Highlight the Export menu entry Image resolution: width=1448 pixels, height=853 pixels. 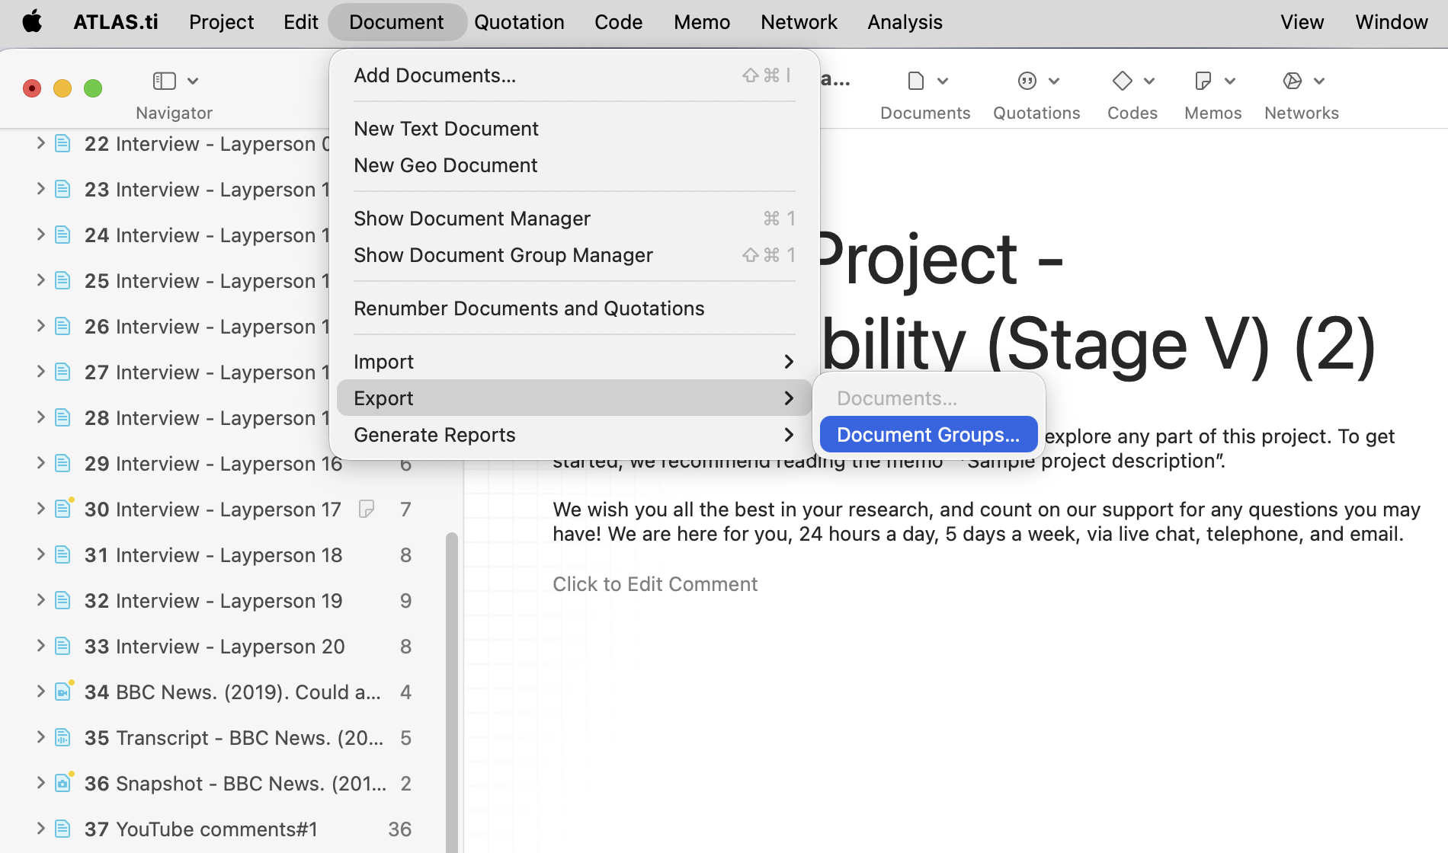(x=574, y=398)
